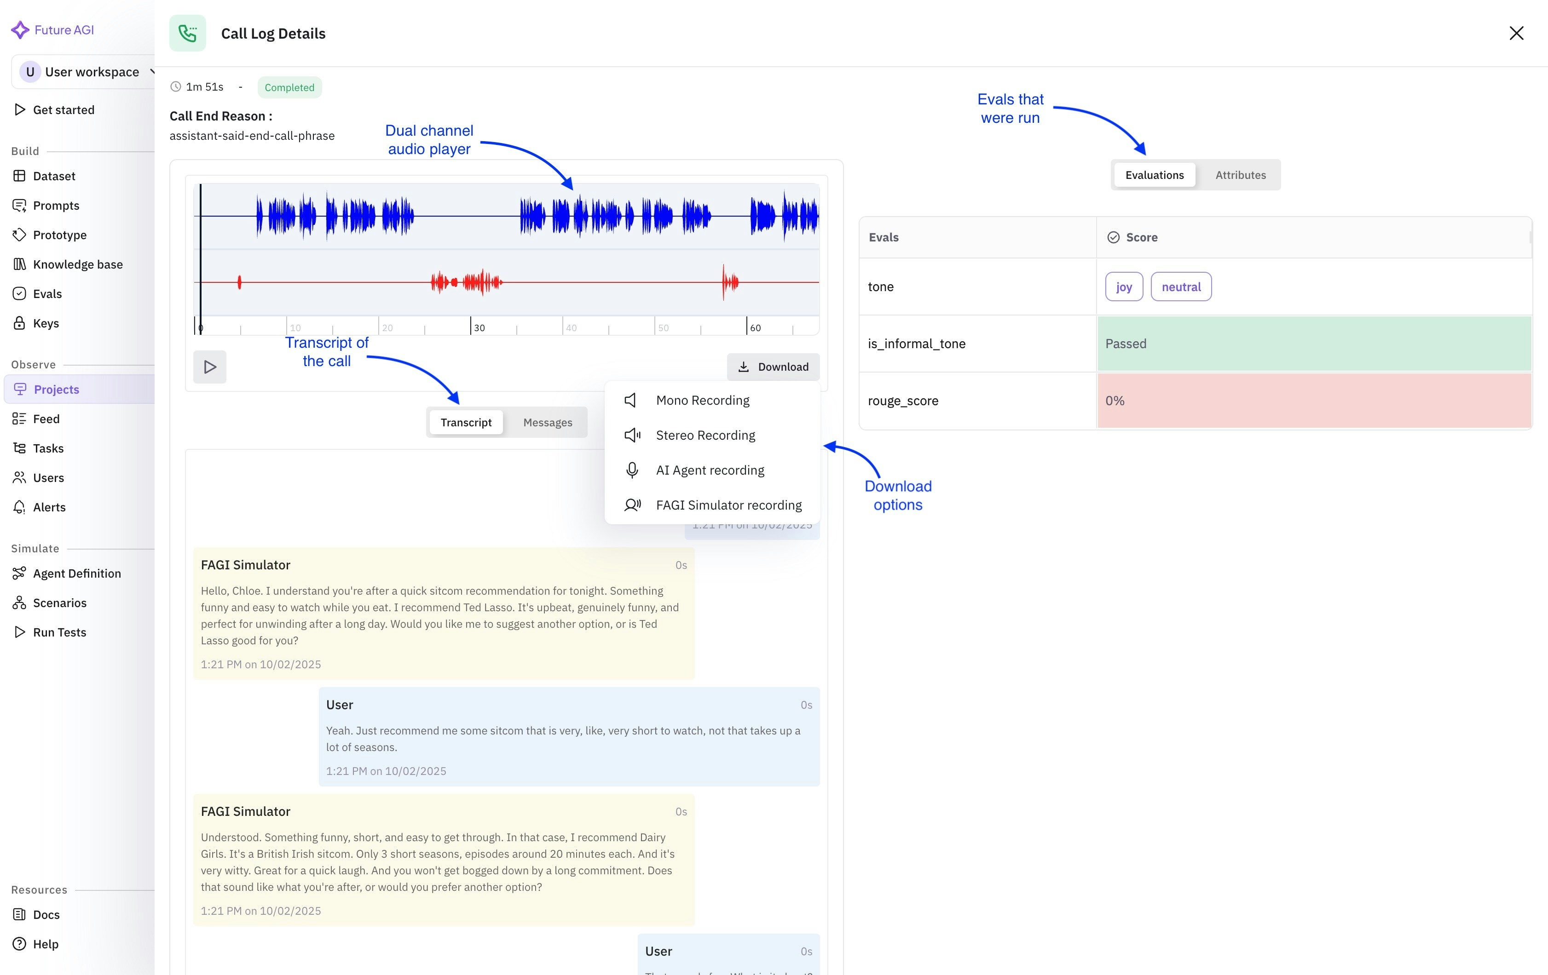
Task: Switch to the Messages tab
Action: click(x=547, y=423)
